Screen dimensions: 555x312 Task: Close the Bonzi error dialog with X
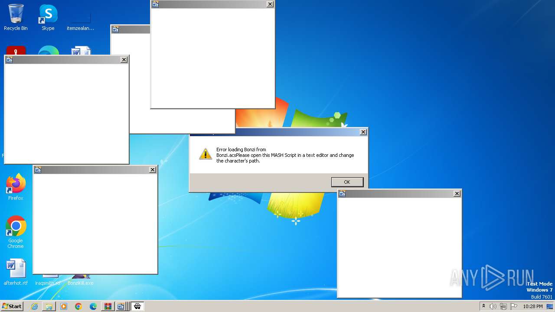[363, 132]
